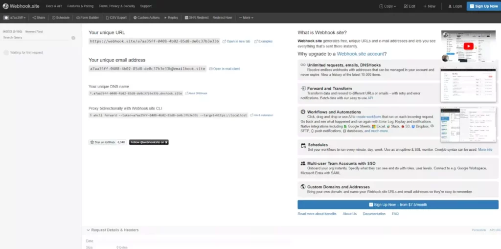Change the Newest First sort order
The width and height of the screenshot is (501, 249).
[34, 32]
